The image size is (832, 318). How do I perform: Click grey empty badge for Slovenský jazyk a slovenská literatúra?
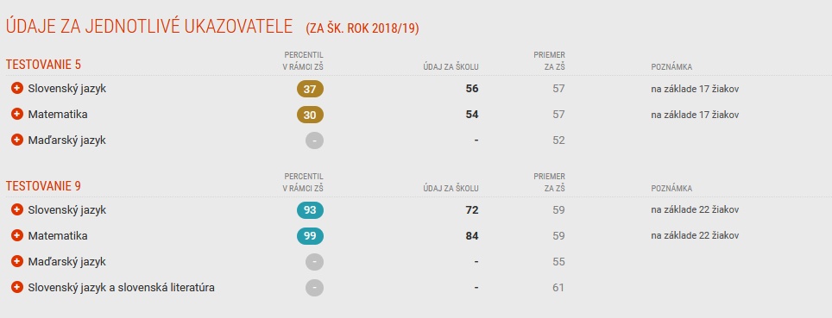coord(315,288)
